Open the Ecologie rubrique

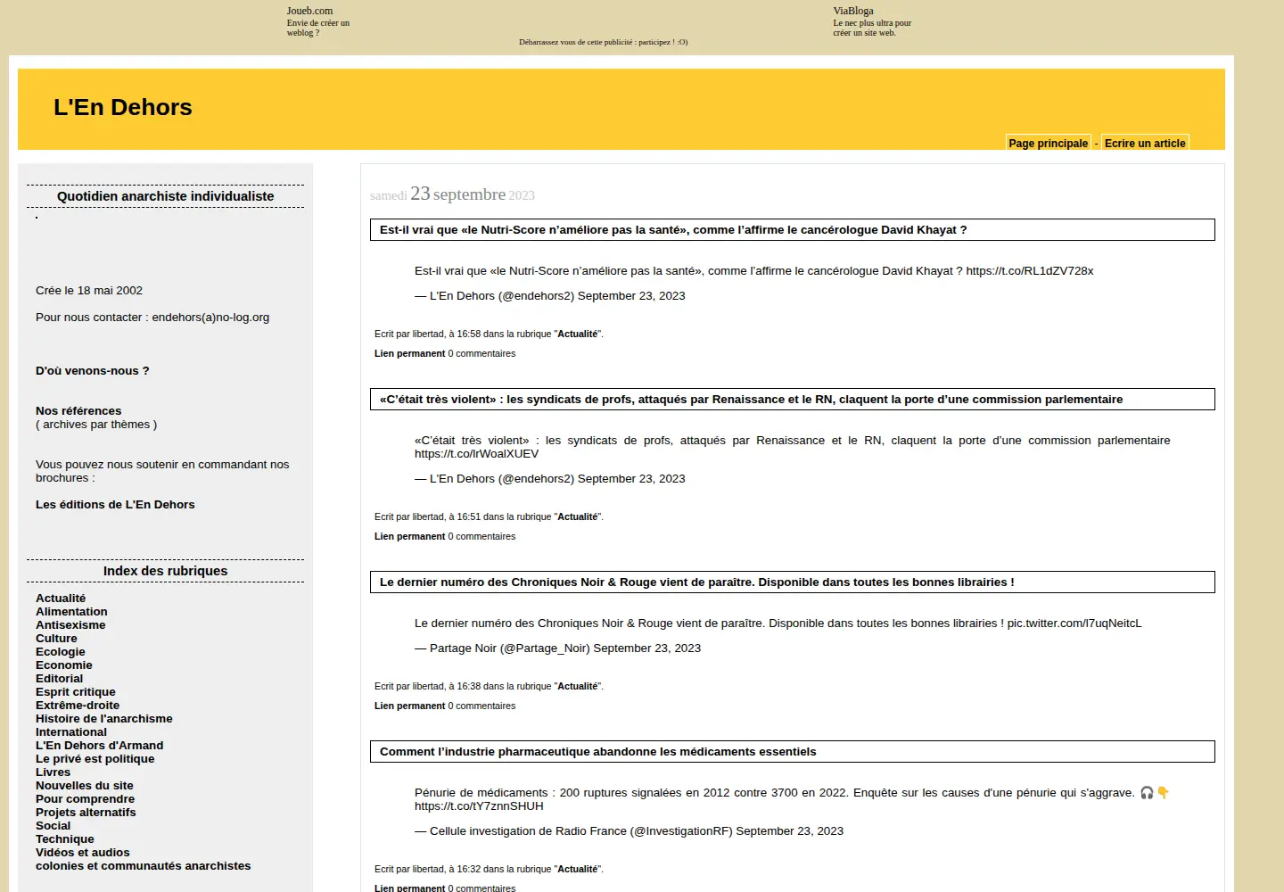61,652
